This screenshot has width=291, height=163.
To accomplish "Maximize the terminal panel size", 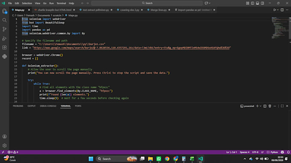I will 282,106.
